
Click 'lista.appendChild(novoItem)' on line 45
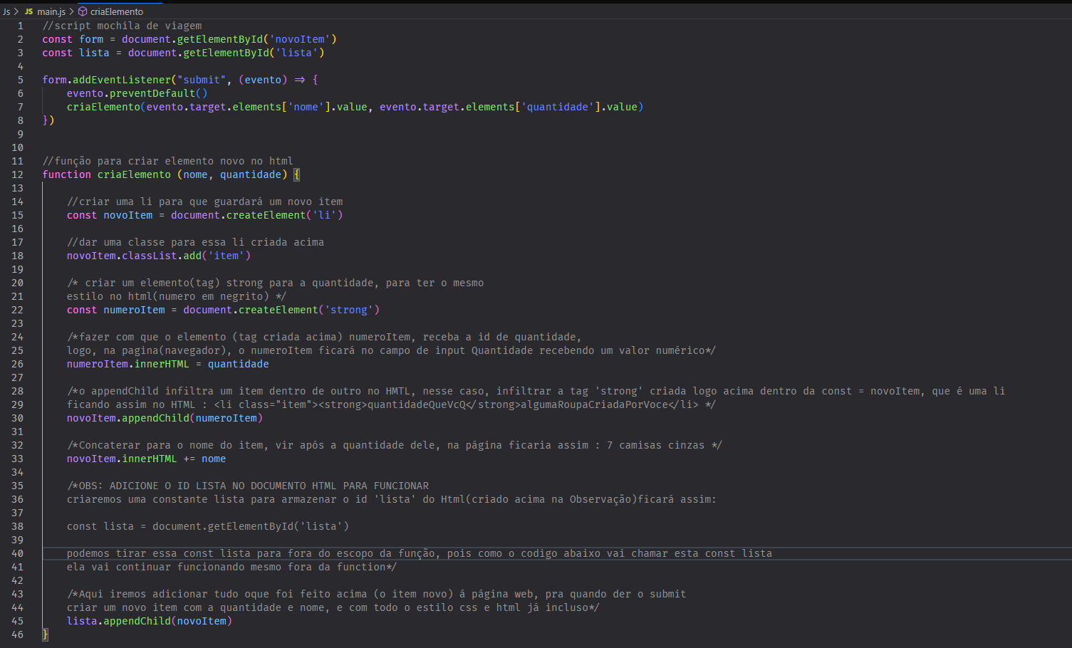pos(150,621)
